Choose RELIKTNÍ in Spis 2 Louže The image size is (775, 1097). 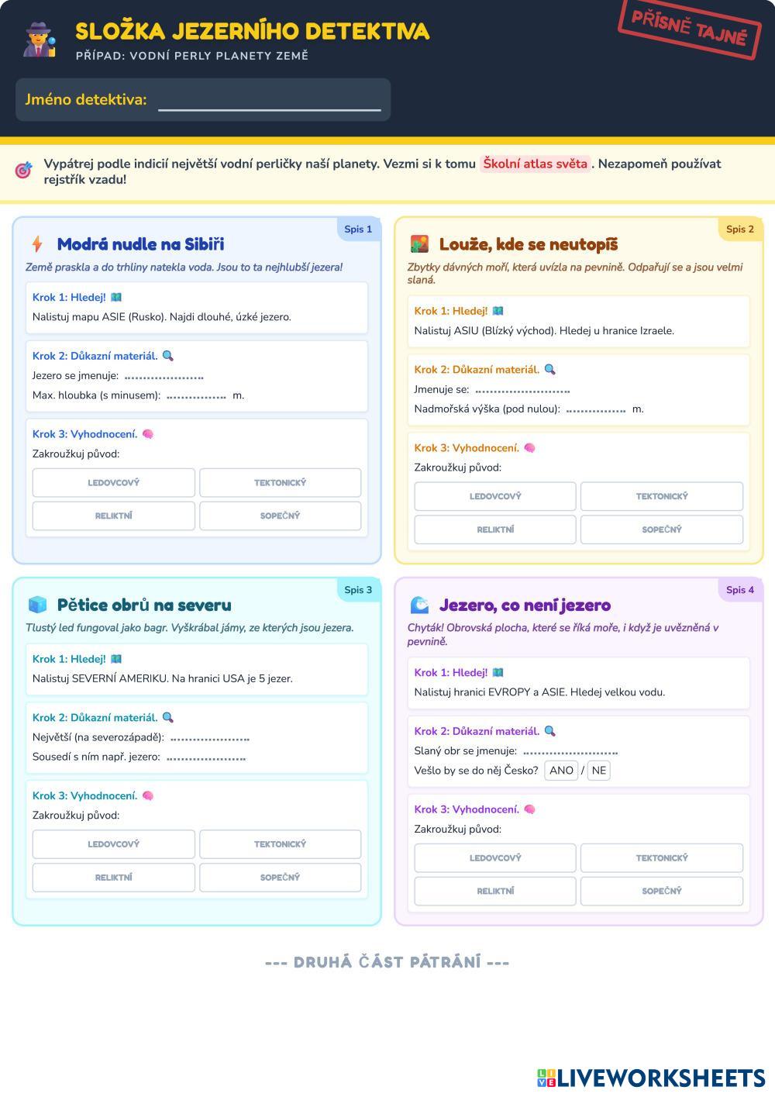[x=495, y=530]
